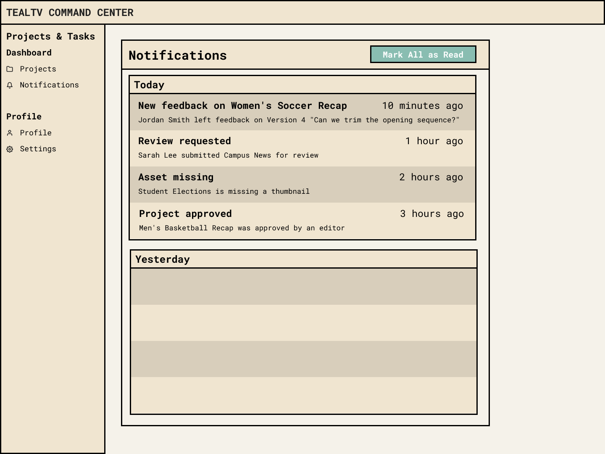Viewport: 605px width, 454px height.
Task: Open the Review requested notification
Action: pos(302,148)
